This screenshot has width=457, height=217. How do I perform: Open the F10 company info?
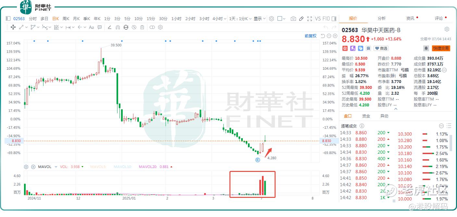pos(326,18)
